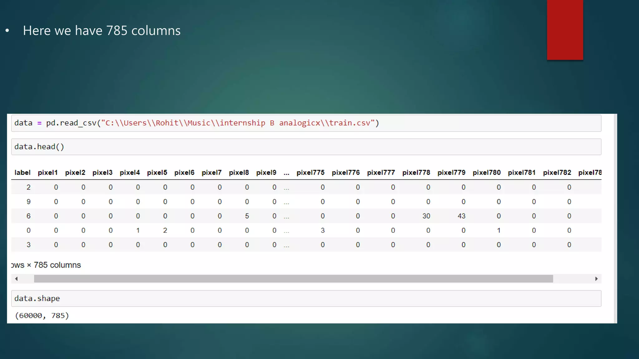This screenshot has height=359, width=639.
Task: Select the 'label' column header
Action: pyautogui.click(x=22, y=173)
